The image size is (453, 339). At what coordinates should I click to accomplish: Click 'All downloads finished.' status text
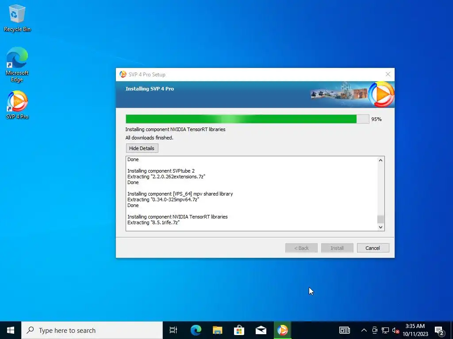[150, 138]
